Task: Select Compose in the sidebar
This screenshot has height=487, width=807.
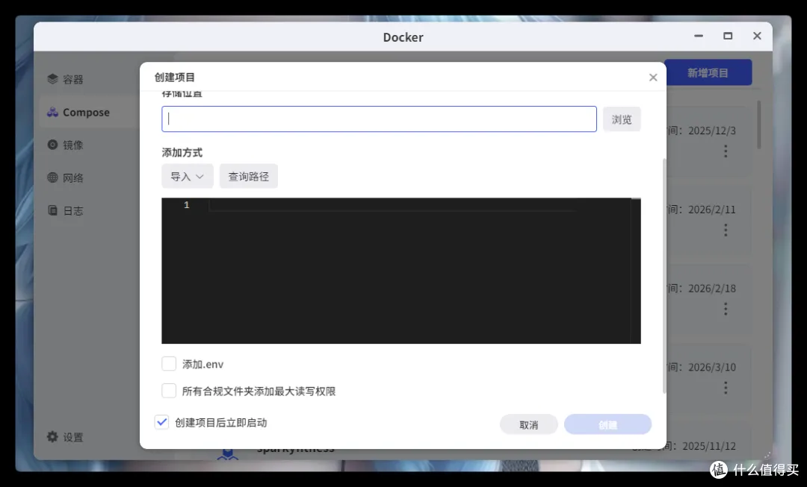Action: pos(85,112)
